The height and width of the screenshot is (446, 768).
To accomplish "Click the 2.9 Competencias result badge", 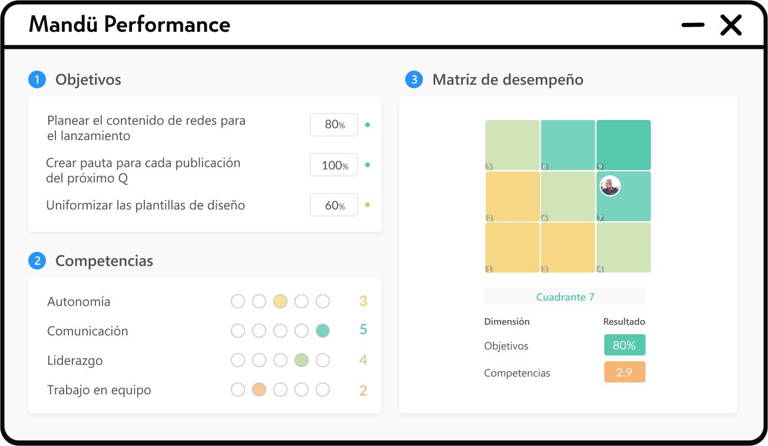I will tap(624, 372).
